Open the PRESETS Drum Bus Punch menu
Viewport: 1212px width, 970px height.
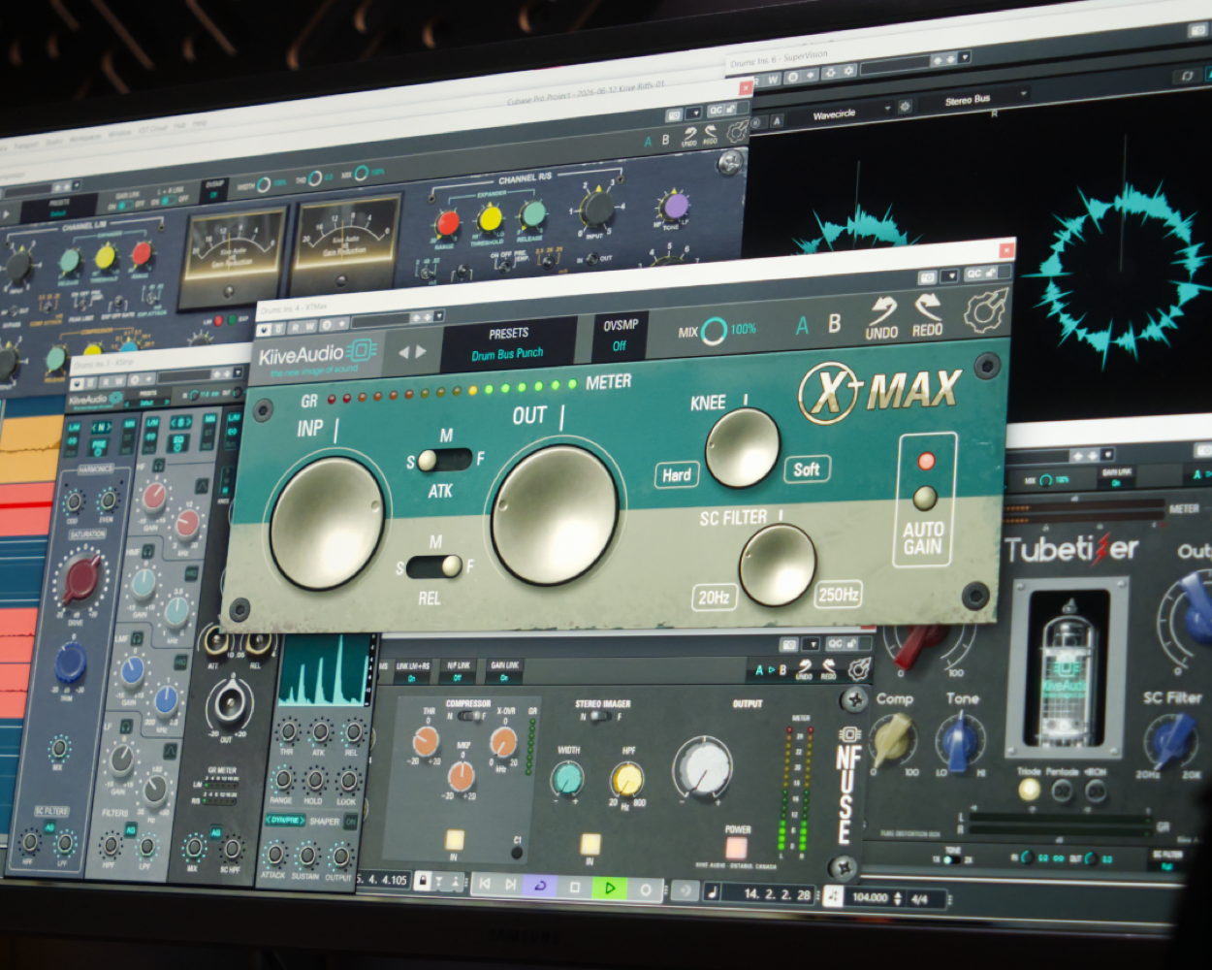[x=510, y=343]
